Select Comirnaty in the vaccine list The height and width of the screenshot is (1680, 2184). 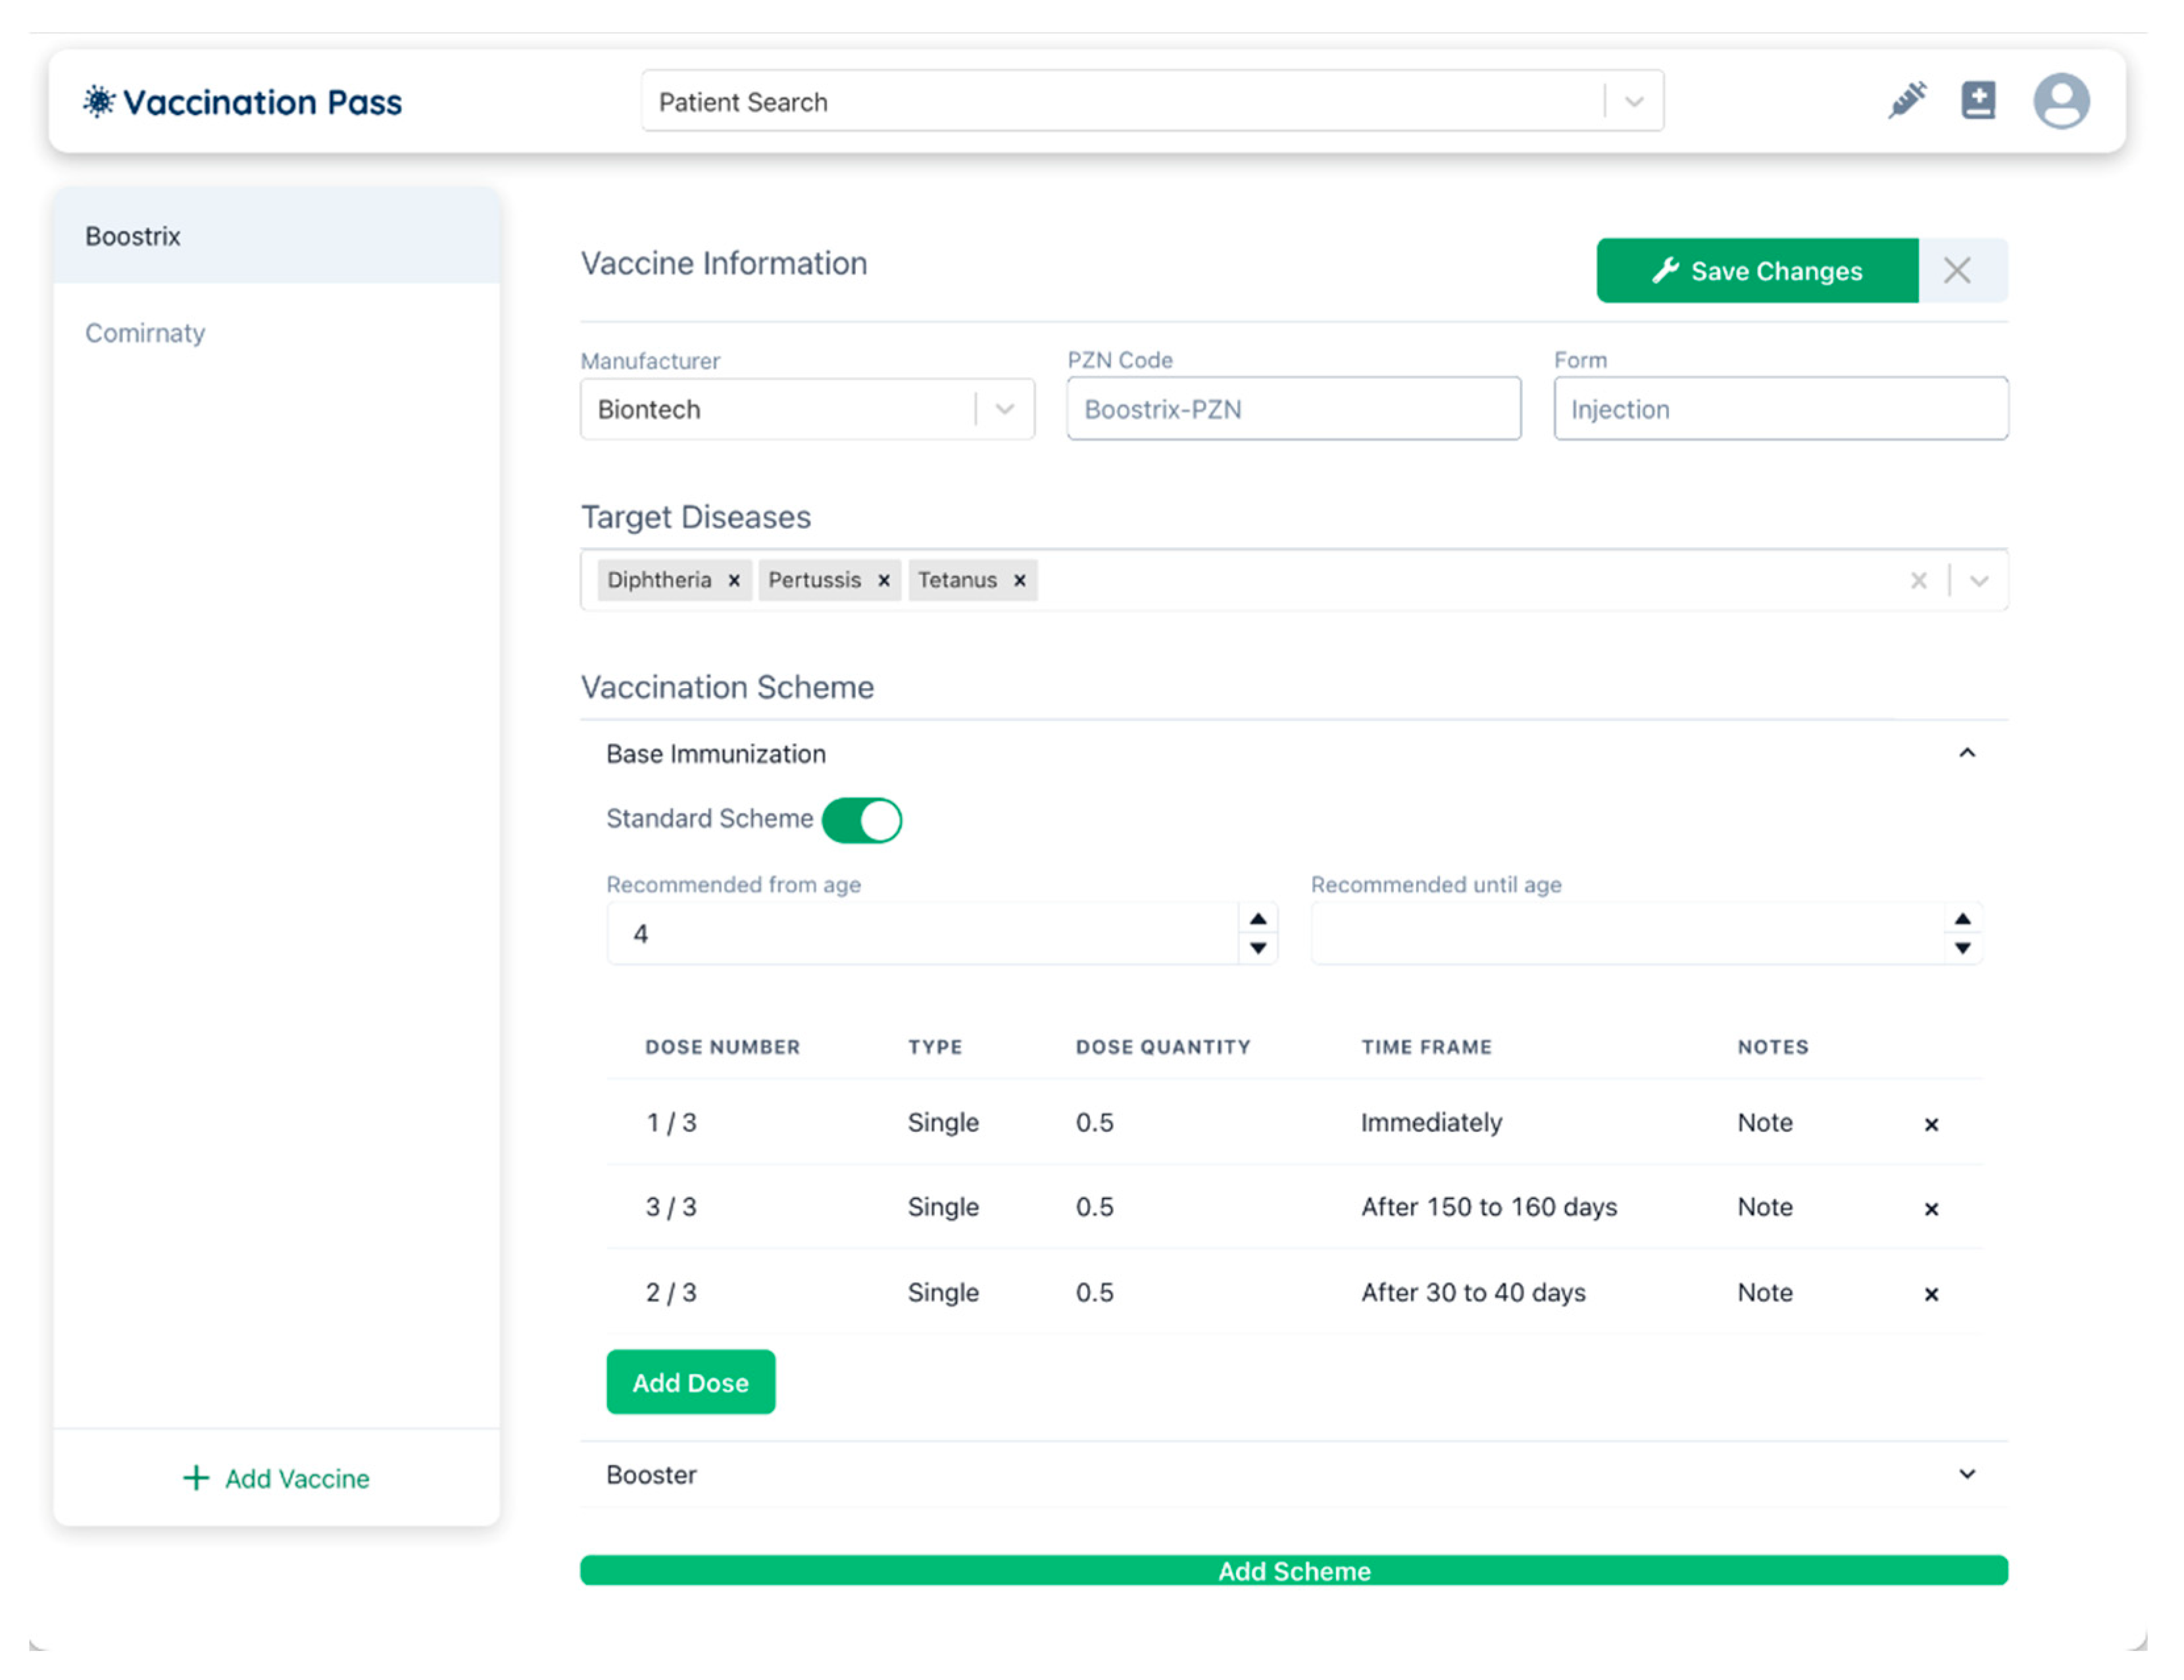coord(145,333)
